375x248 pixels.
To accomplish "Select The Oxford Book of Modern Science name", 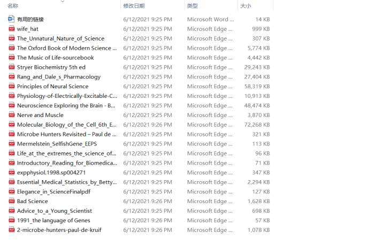I will (x=67, y=48).
